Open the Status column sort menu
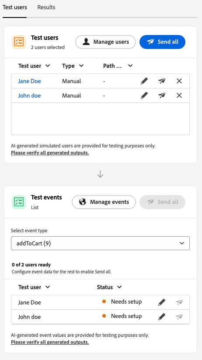Viewport: 202px width, 360px height. (109, 287)
